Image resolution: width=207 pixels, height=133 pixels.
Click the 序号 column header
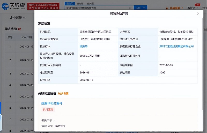10,37
